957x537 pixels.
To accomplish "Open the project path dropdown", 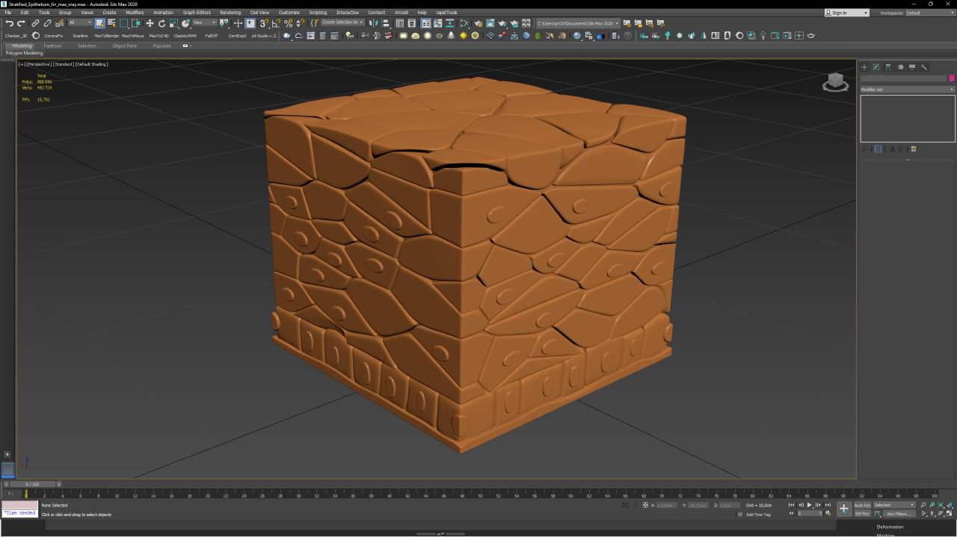I will click(x=578, y=23).
